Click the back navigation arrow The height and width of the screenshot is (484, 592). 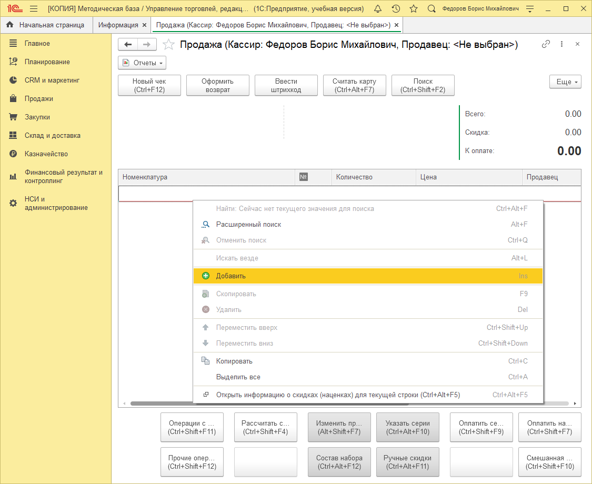[128, 45]
